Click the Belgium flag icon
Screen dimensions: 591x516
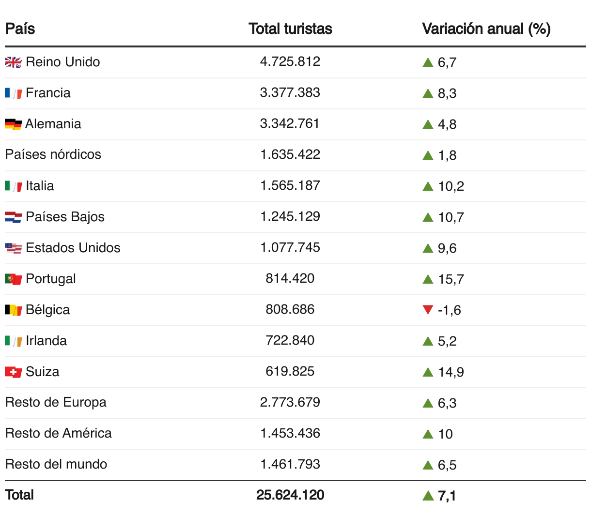(13, 310)
